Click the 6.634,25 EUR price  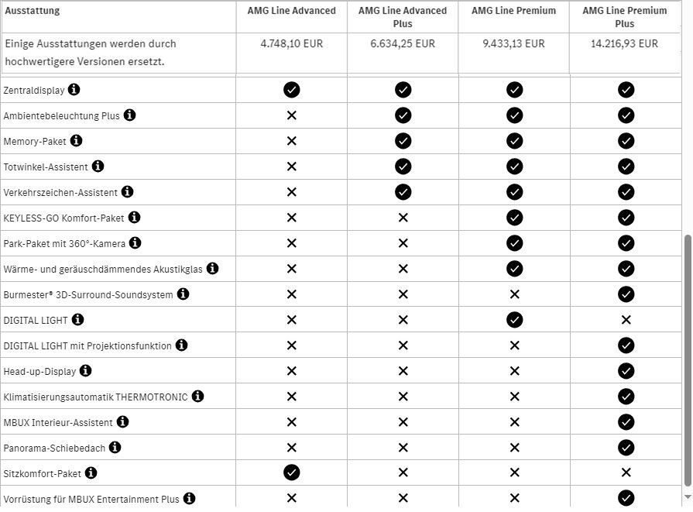[403, 44]
